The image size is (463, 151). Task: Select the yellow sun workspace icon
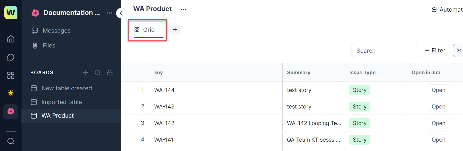pyautogui.click(x=11, y=93)
